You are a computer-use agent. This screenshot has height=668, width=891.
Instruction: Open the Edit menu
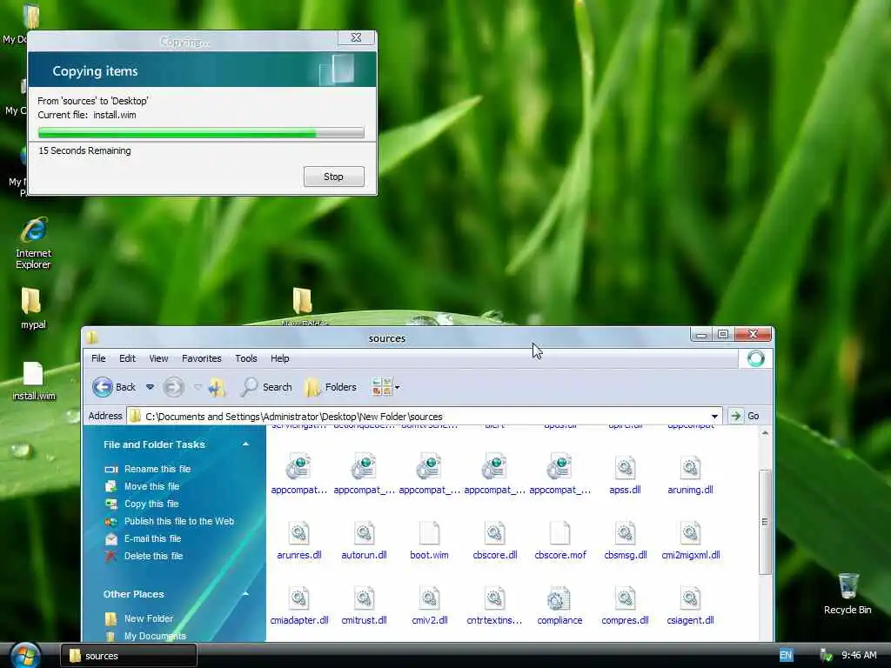(127, 358)
